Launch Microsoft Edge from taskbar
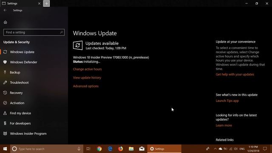The height and width of the screenshot is (153, 272). coord(110,149)
